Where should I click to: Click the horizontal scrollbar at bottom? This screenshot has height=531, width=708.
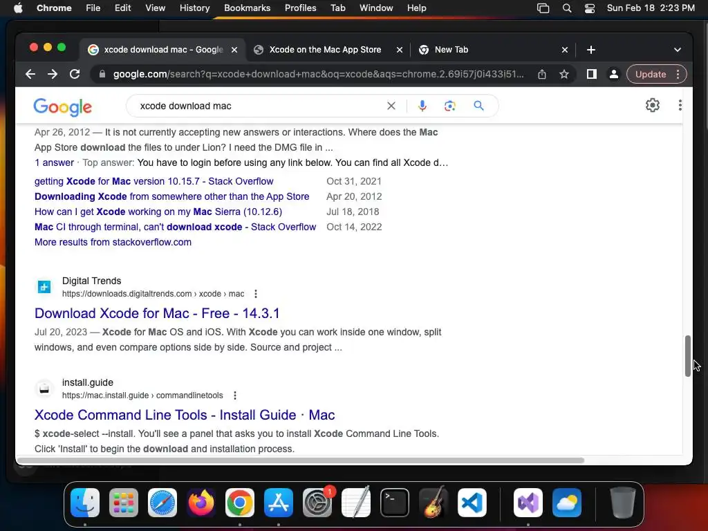(300, 460)
